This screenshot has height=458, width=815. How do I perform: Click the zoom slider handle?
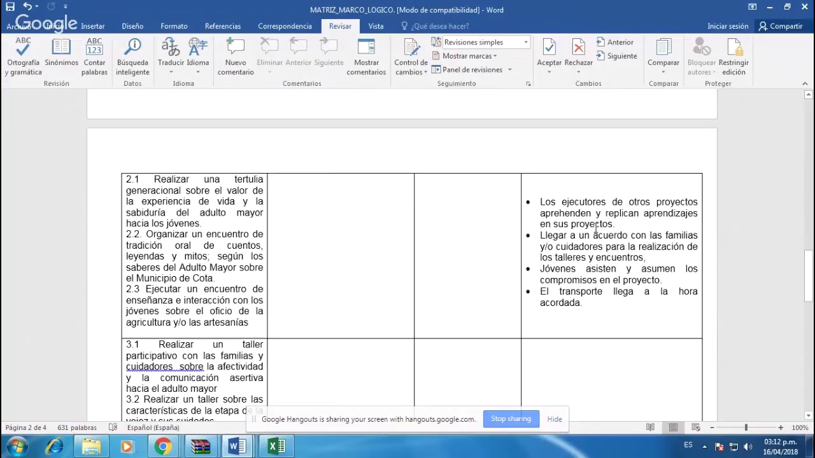pyautogui.click(x=746, y=427)
